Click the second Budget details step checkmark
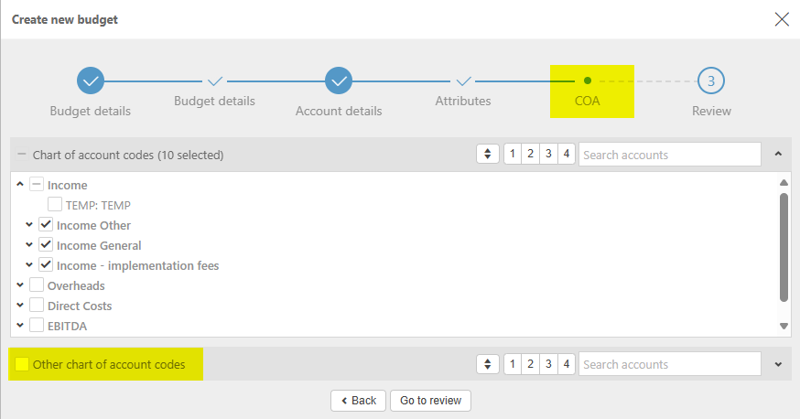 pyautogui.click(x=215, y=81)
